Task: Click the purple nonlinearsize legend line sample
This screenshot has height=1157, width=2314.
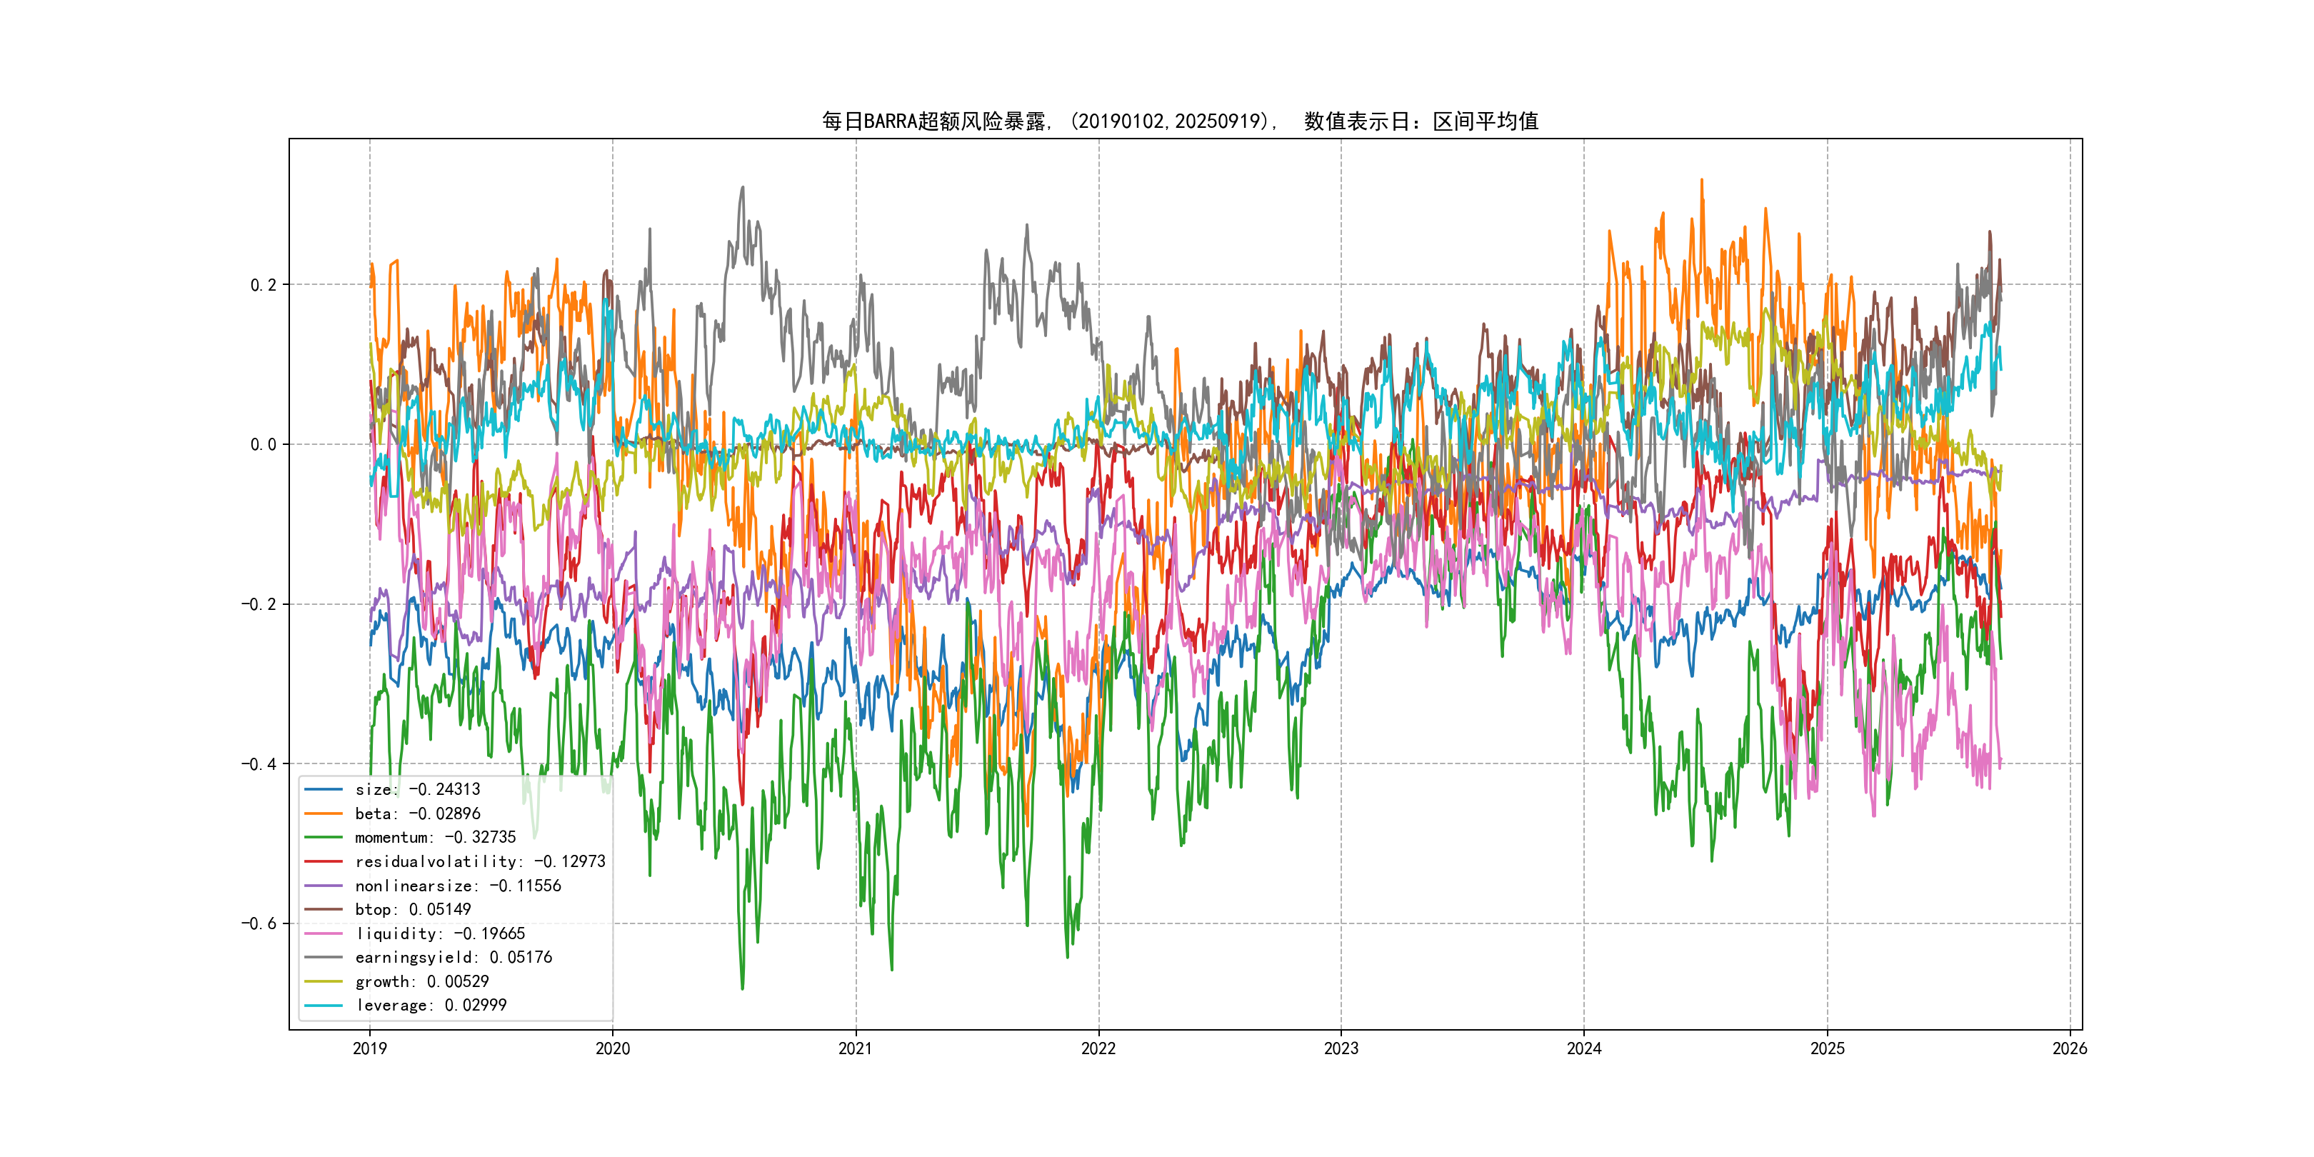Action: click(324, 886)
